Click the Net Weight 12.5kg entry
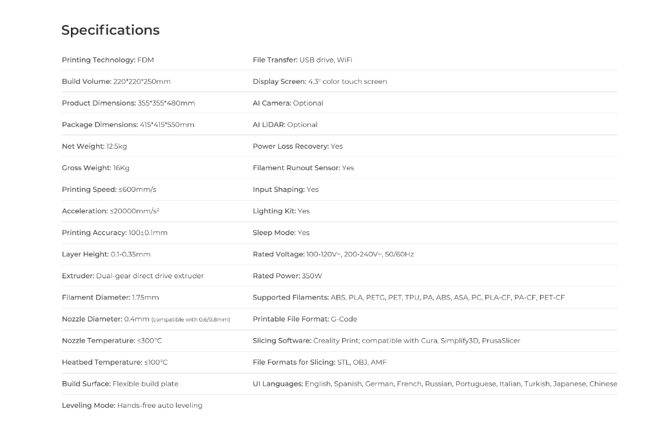The width and height of the screenshot is (660, 447). (x=94, y=146)
